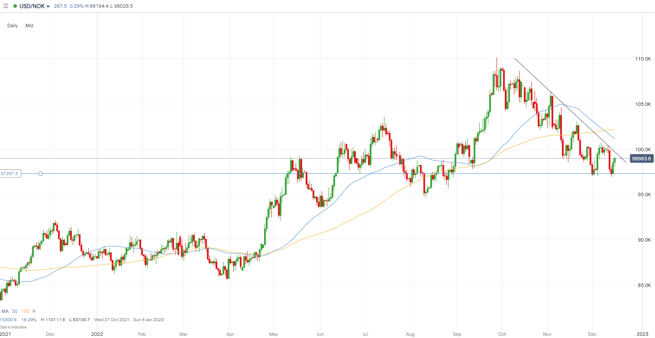The image size is (655, 338).
Task: Click the green market status dot
Action: point(15,6)
